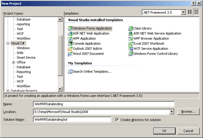Click OK to create the project
Screen dimensions: 203x138
164,131
